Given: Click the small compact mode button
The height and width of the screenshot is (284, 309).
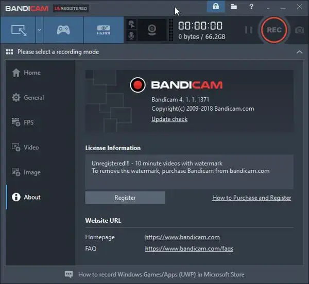Looking at the screenshot, I should click(x=268, y=9).
